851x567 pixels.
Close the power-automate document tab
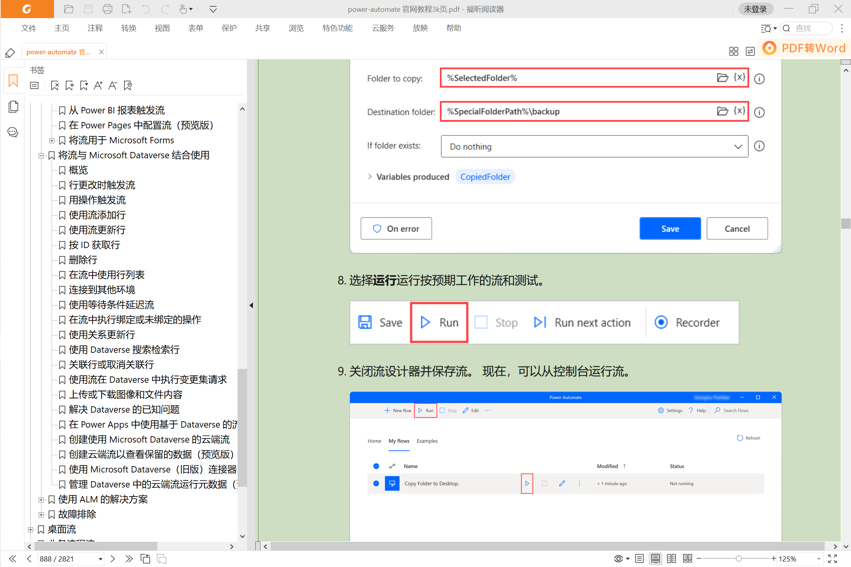(101, 52)
